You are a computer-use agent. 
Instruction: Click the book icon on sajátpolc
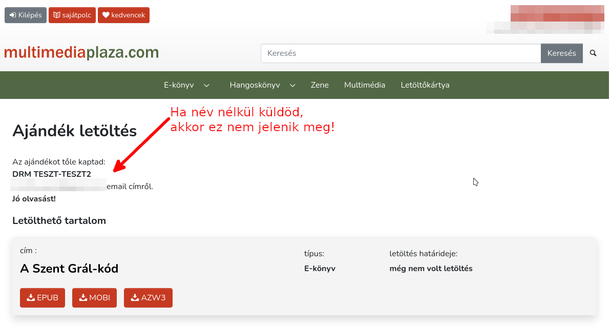pyautogui.click(x=56, y=15)
